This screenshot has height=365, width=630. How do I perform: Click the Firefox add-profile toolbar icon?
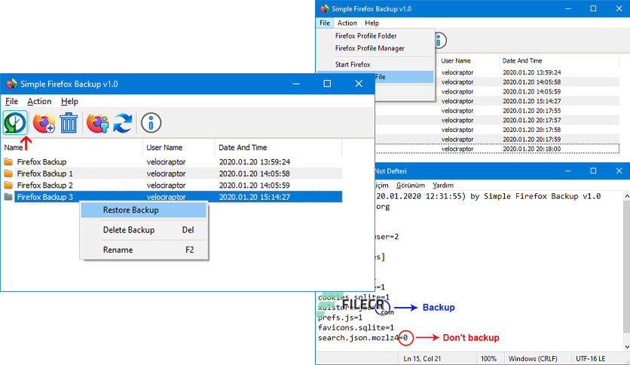tap(44, 123)
